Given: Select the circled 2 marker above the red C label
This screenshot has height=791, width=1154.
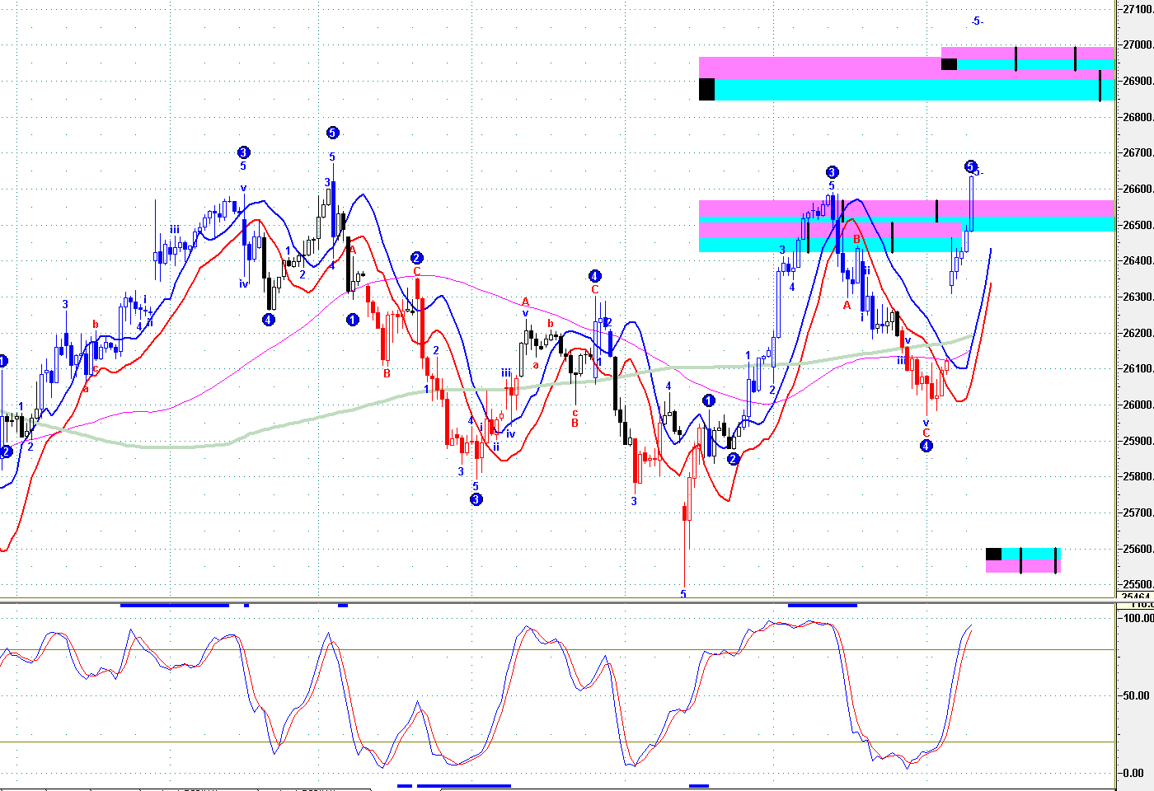Looking at the screenshot, I should [x=416, y=258].
